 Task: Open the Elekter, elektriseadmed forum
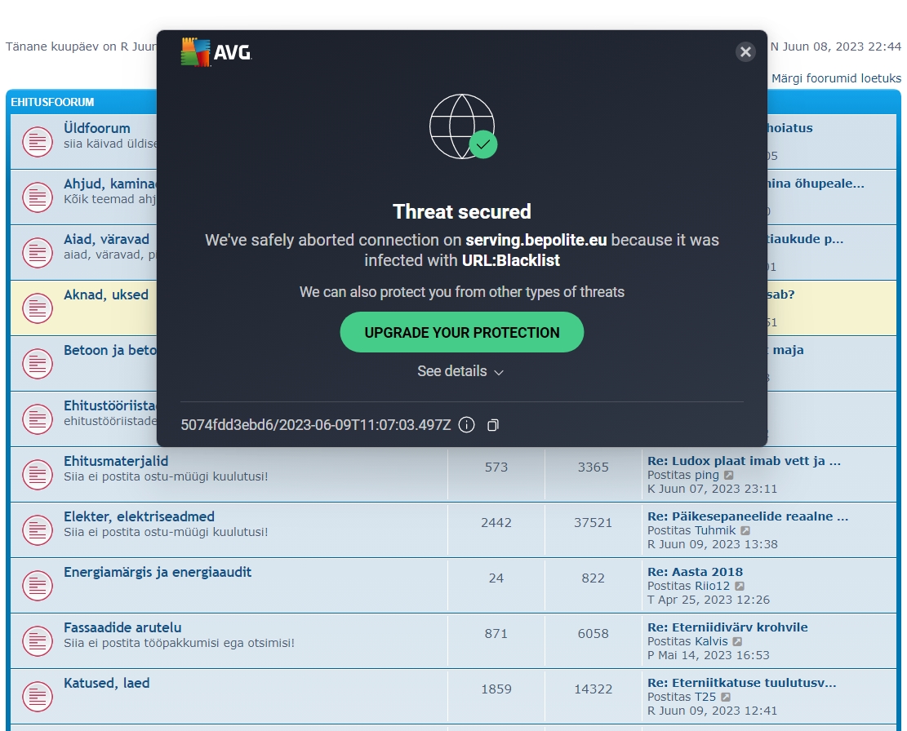point(139,516)
